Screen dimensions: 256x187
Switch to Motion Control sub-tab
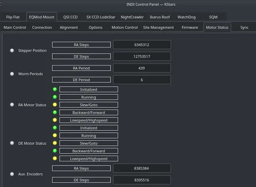pos(125,28)
